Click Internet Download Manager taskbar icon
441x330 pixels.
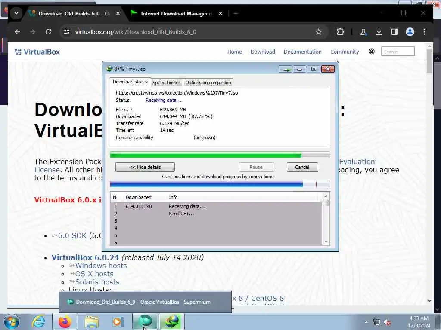point(172,321)
